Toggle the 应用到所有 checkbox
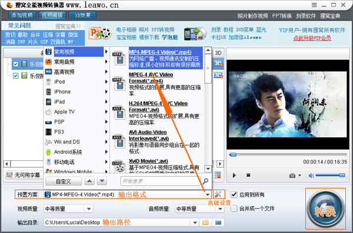 [234, 195]
